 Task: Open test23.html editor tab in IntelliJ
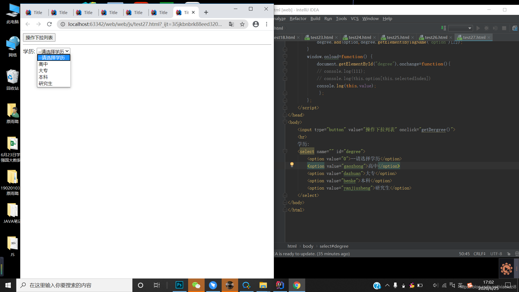pos(321,37)
